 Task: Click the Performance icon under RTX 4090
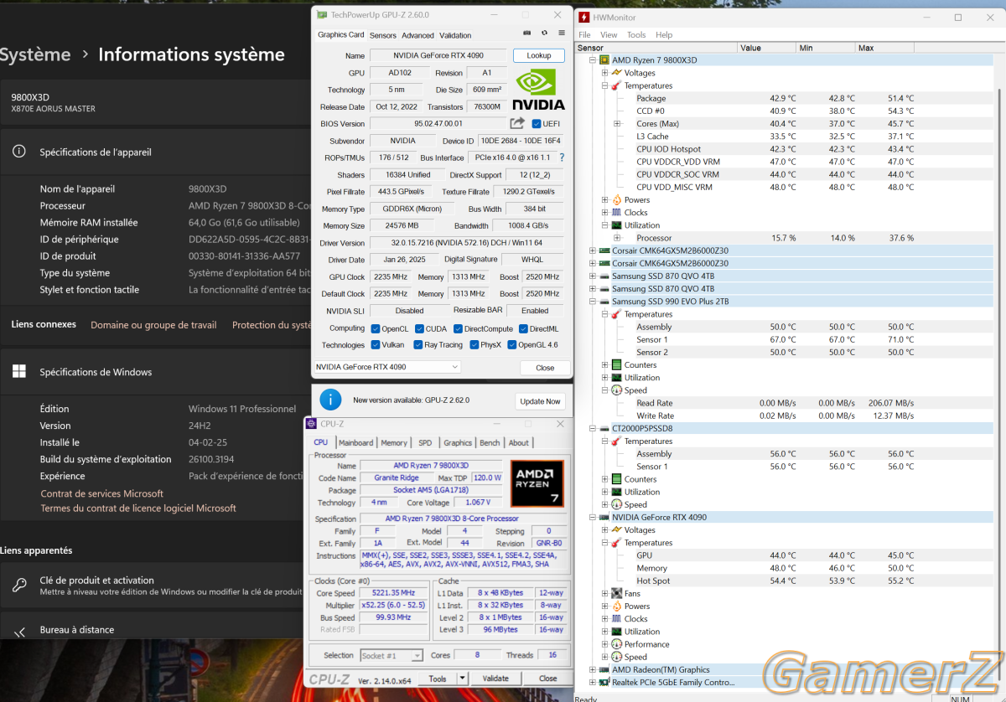pyautogui.click(x=616, y=644)
